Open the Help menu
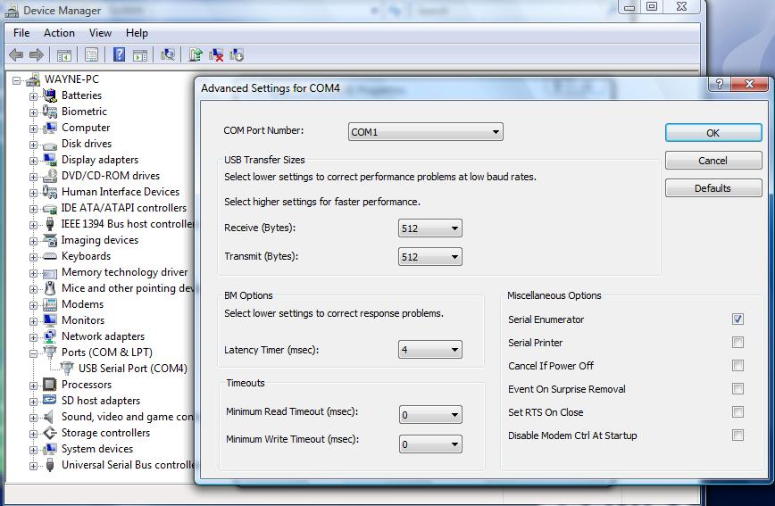 tap(137, 33)
